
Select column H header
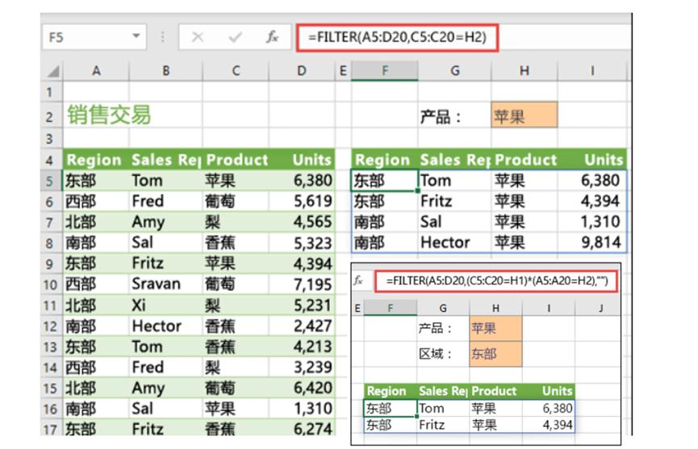(x=524, y=71)
